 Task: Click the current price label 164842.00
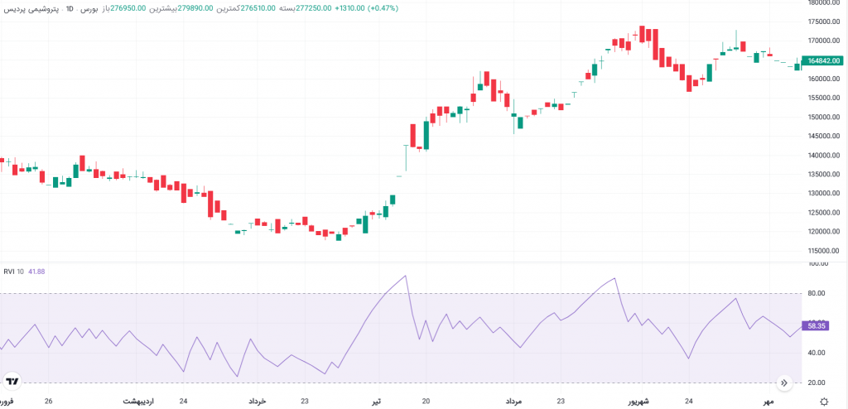(824, 61)
